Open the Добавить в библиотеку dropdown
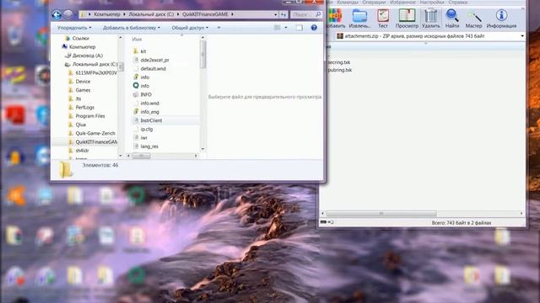Image resolution: width=540 pixels, height=303 pixels. tap(132, 28)
